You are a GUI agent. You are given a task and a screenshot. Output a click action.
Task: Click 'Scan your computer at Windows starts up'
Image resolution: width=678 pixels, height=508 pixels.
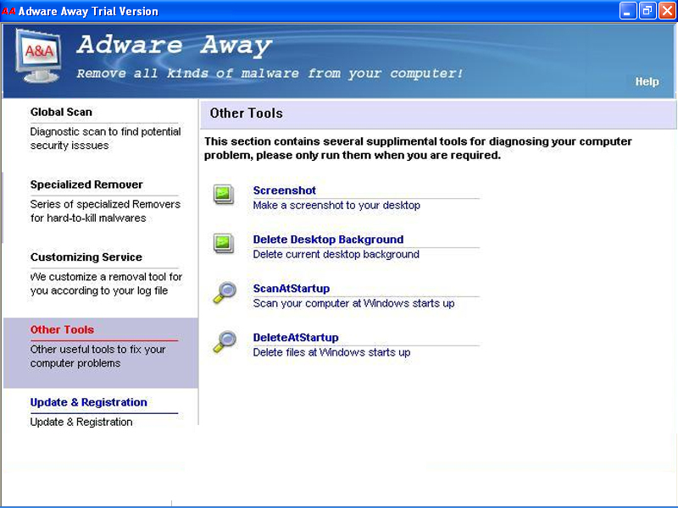pyautogui.click(x=353, y=303)
